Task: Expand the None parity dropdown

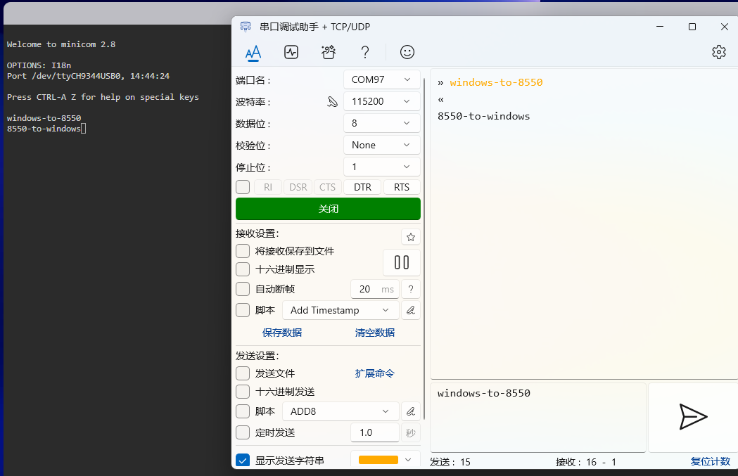Action: point(381,145)
